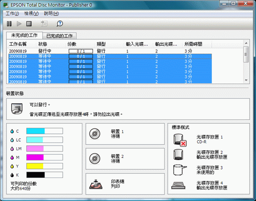The image size is (256, 201).
Task: Click the LC light cyan ink drop icon
Action: (x=12, y=140)
